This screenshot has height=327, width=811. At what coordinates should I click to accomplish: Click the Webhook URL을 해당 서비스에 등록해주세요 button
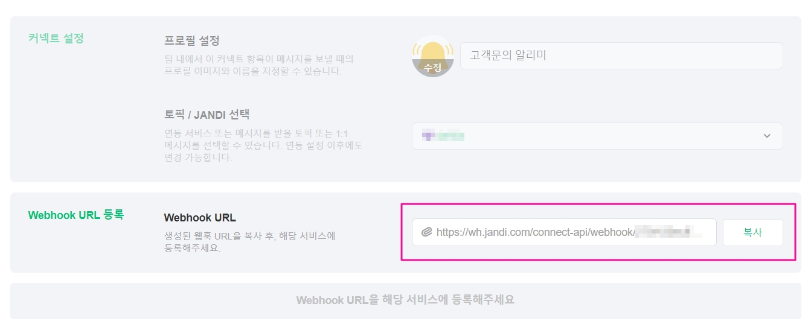pos(405,300)
